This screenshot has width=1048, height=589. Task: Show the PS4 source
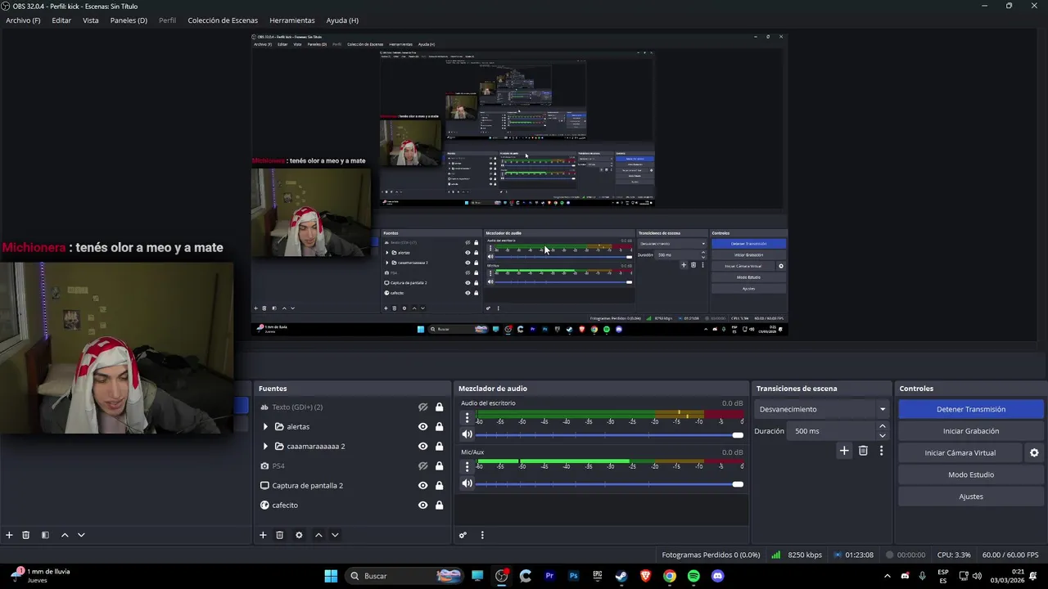(x=422, y=466)
